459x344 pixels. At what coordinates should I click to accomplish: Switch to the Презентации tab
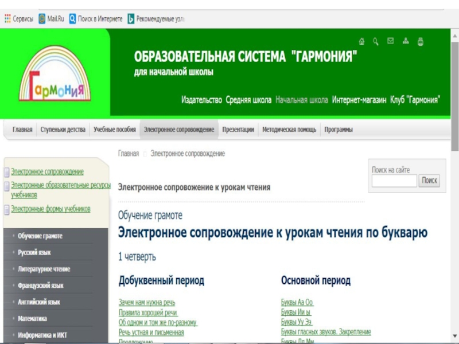coord(238,130)
